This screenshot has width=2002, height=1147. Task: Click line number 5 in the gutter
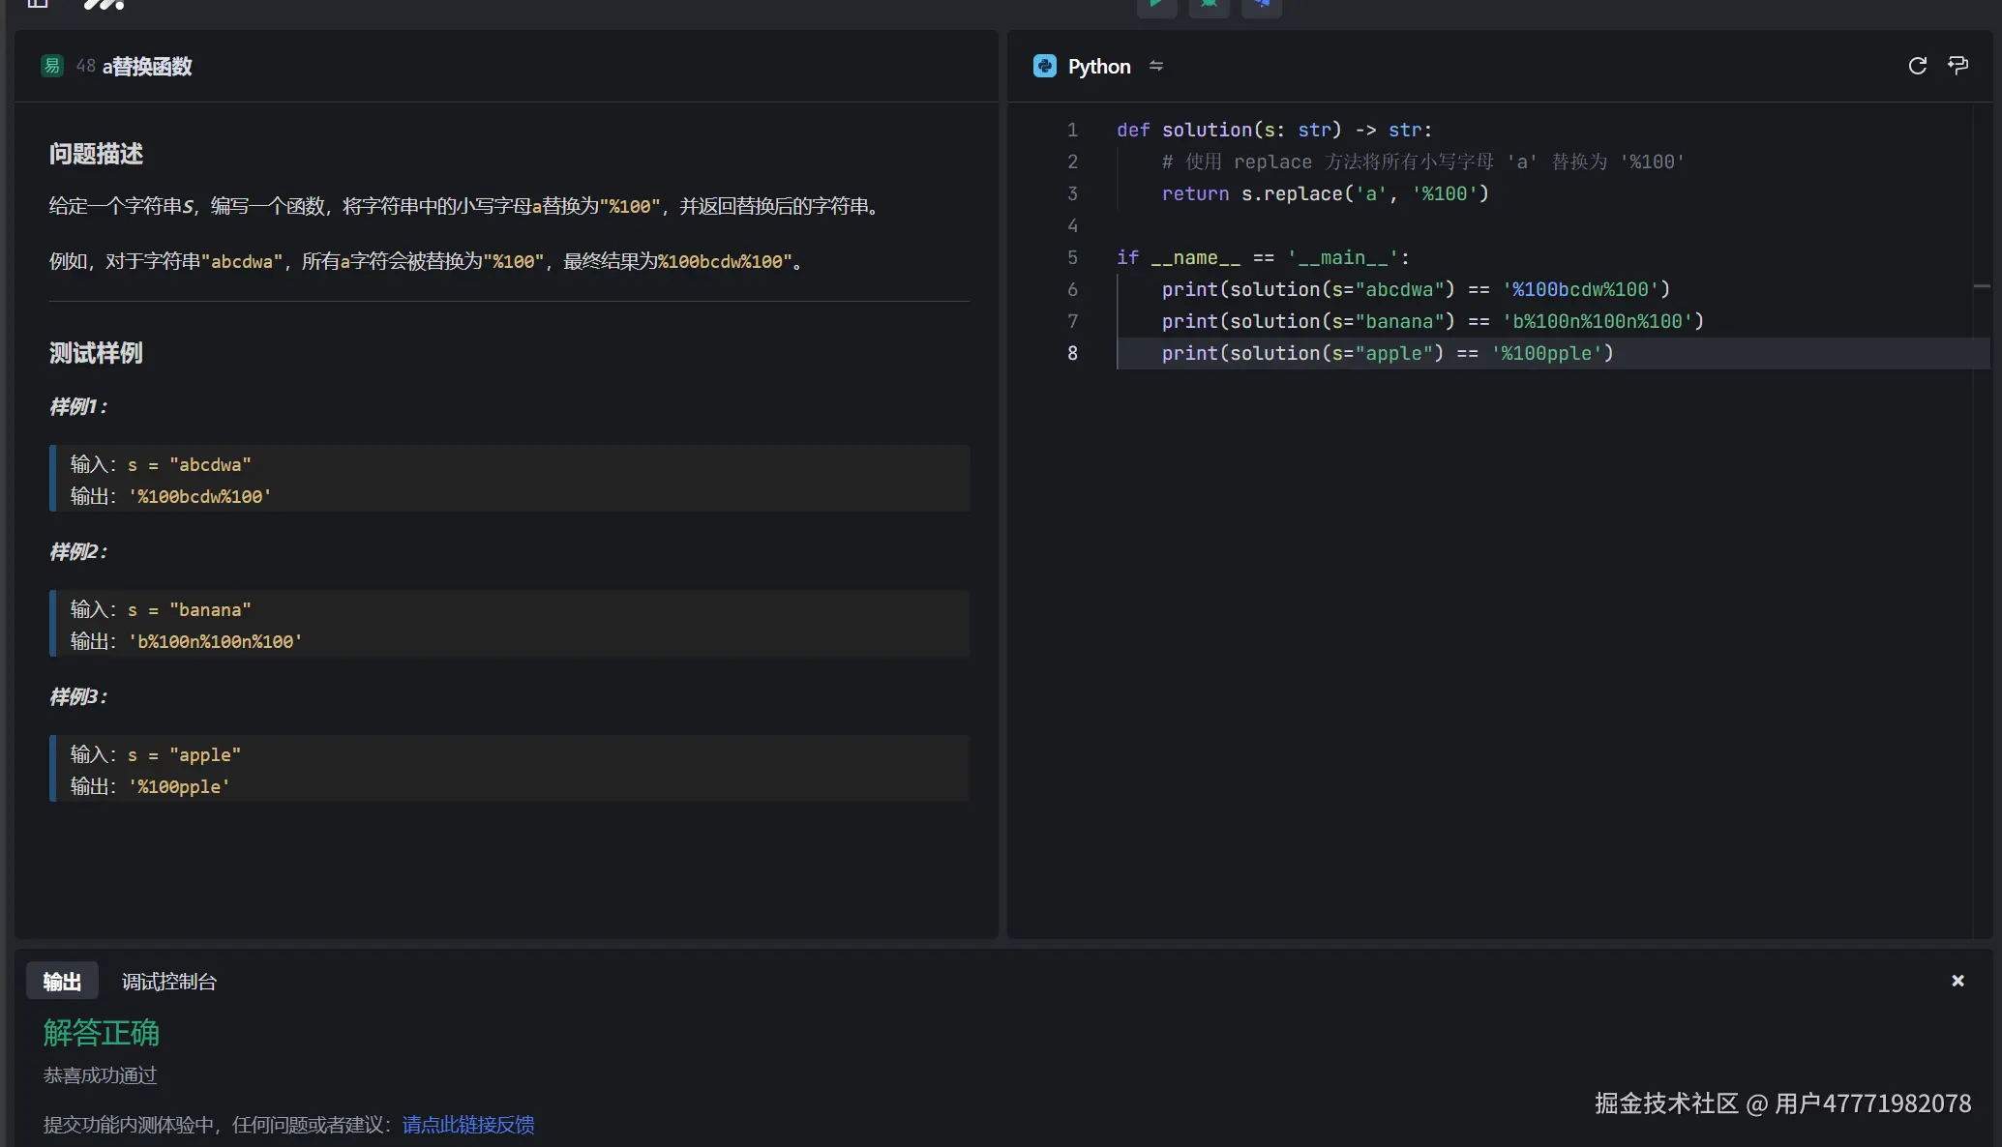tap(1072, 257)
